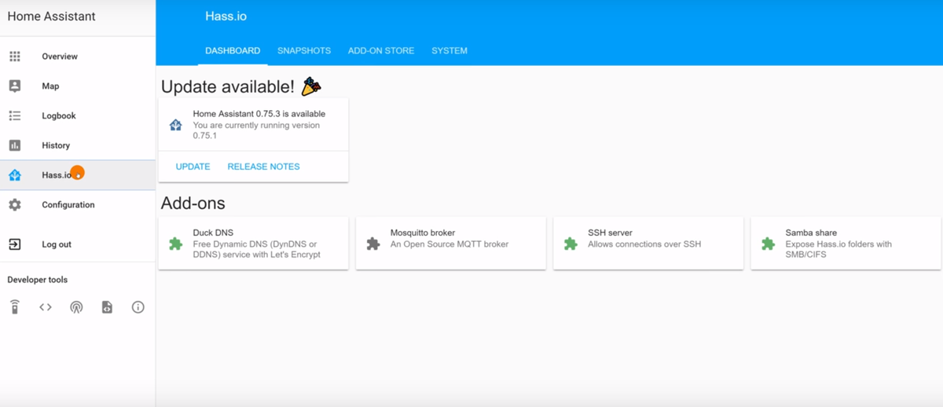943x407 pixels.
Task: Select Hass.io label in the sidebar
Action: pos(57,175)
